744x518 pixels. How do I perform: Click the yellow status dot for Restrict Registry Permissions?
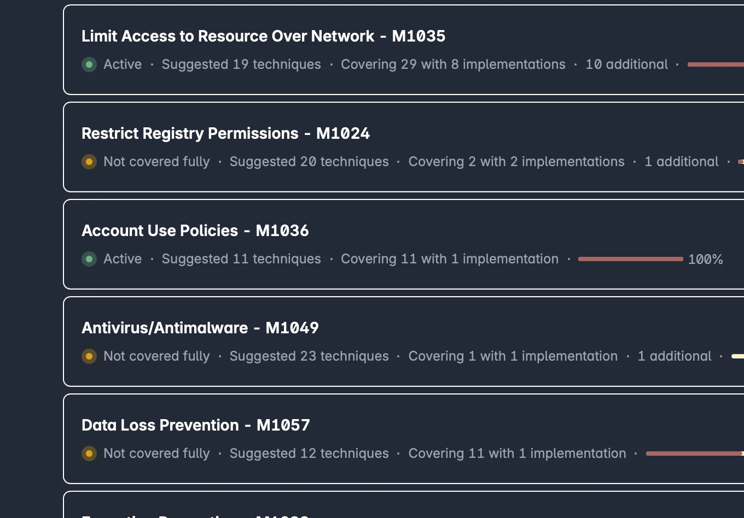pyautogui.click(x=89, y=162)
